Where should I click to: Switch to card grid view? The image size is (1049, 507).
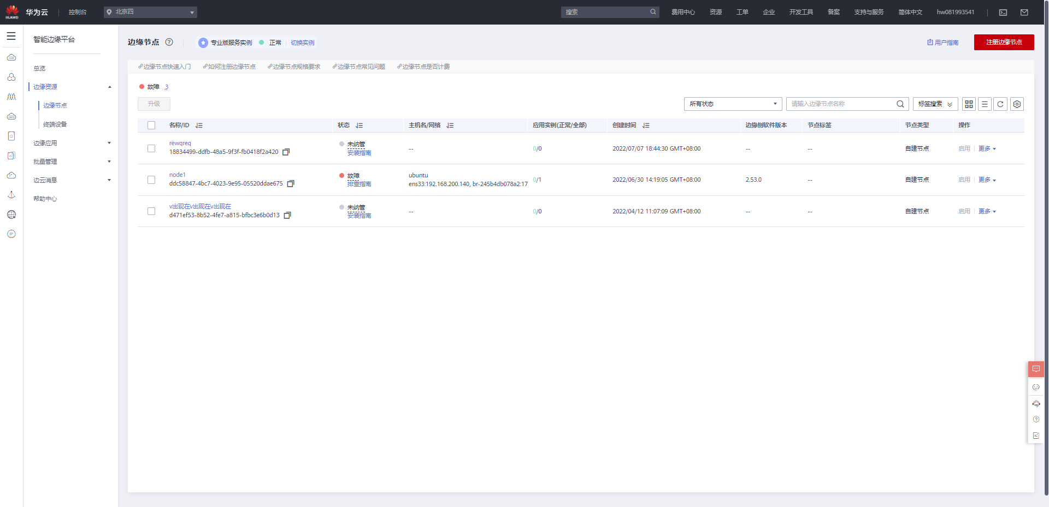(x=969, y=104)
